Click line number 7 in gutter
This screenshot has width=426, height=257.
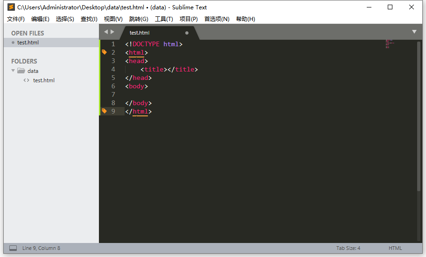(x=113, y=95)
